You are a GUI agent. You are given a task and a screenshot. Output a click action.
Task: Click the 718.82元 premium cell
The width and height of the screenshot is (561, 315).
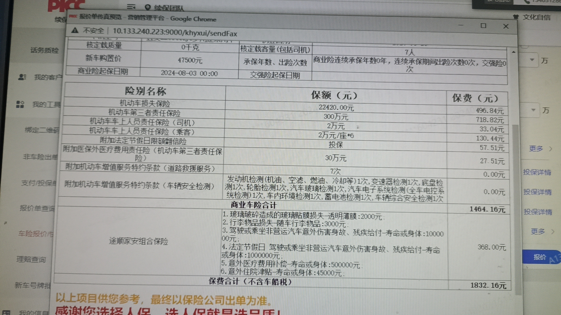click(490, 120)
